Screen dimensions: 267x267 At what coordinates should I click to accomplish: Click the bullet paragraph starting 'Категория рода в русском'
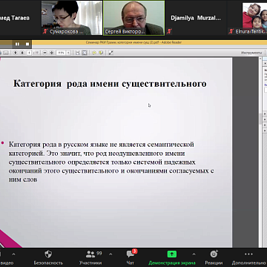111,162
